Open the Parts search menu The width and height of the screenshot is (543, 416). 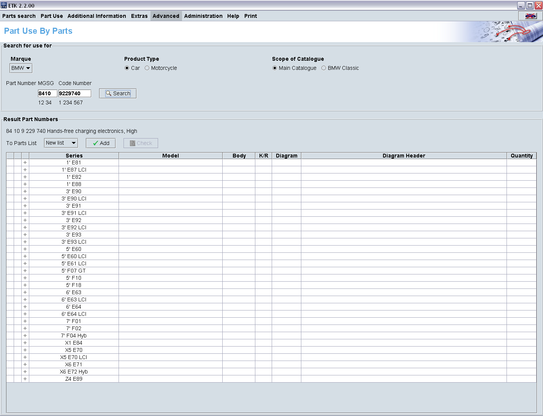coord(19,16)
